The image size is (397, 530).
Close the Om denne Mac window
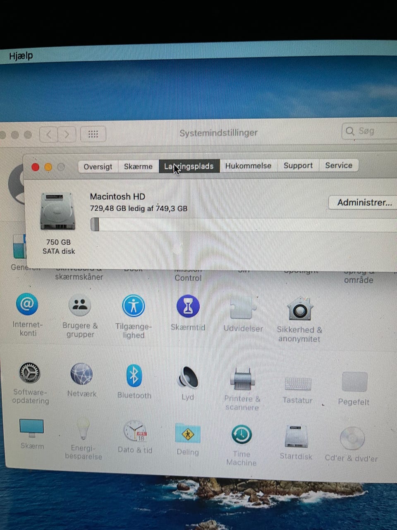(36, 167)
